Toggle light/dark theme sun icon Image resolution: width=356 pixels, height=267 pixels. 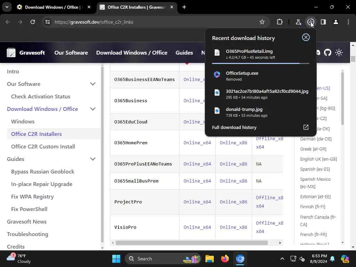tap(339, 52)
